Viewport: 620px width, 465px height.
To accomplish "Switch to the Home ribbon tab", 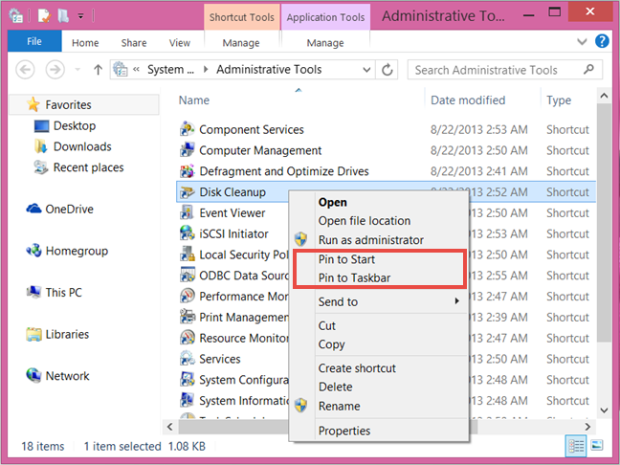I will tap(85, 43).
